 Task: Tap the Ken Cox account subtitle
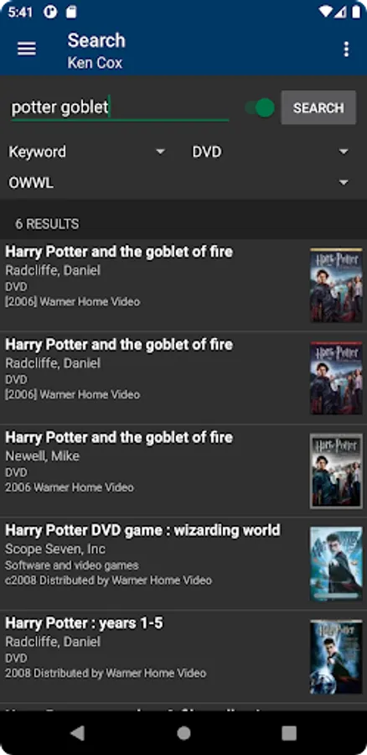tap(95, 63)
